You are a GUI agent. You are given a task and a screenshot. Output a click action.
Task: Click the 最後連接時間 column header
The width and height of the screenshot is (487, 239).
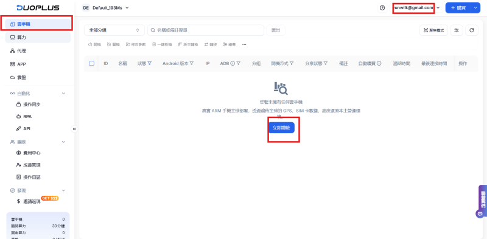(434, 63)
